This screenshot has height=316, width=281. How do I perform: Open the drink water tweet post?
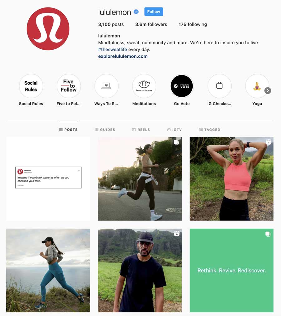tap(48, 179)
